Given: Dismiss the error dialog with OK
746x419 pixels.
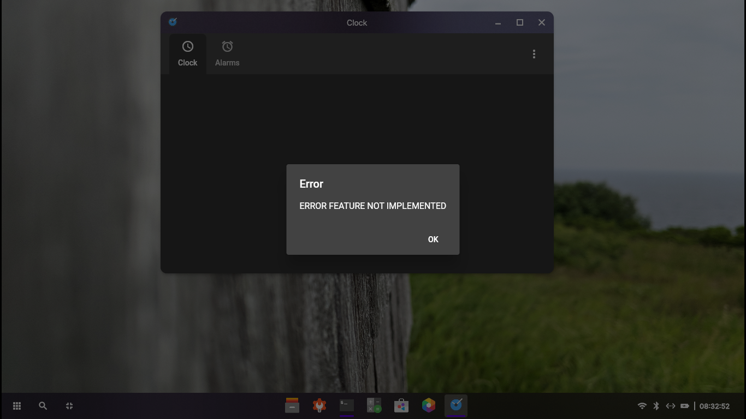Looking at the screenshot, I should (433, 240).
